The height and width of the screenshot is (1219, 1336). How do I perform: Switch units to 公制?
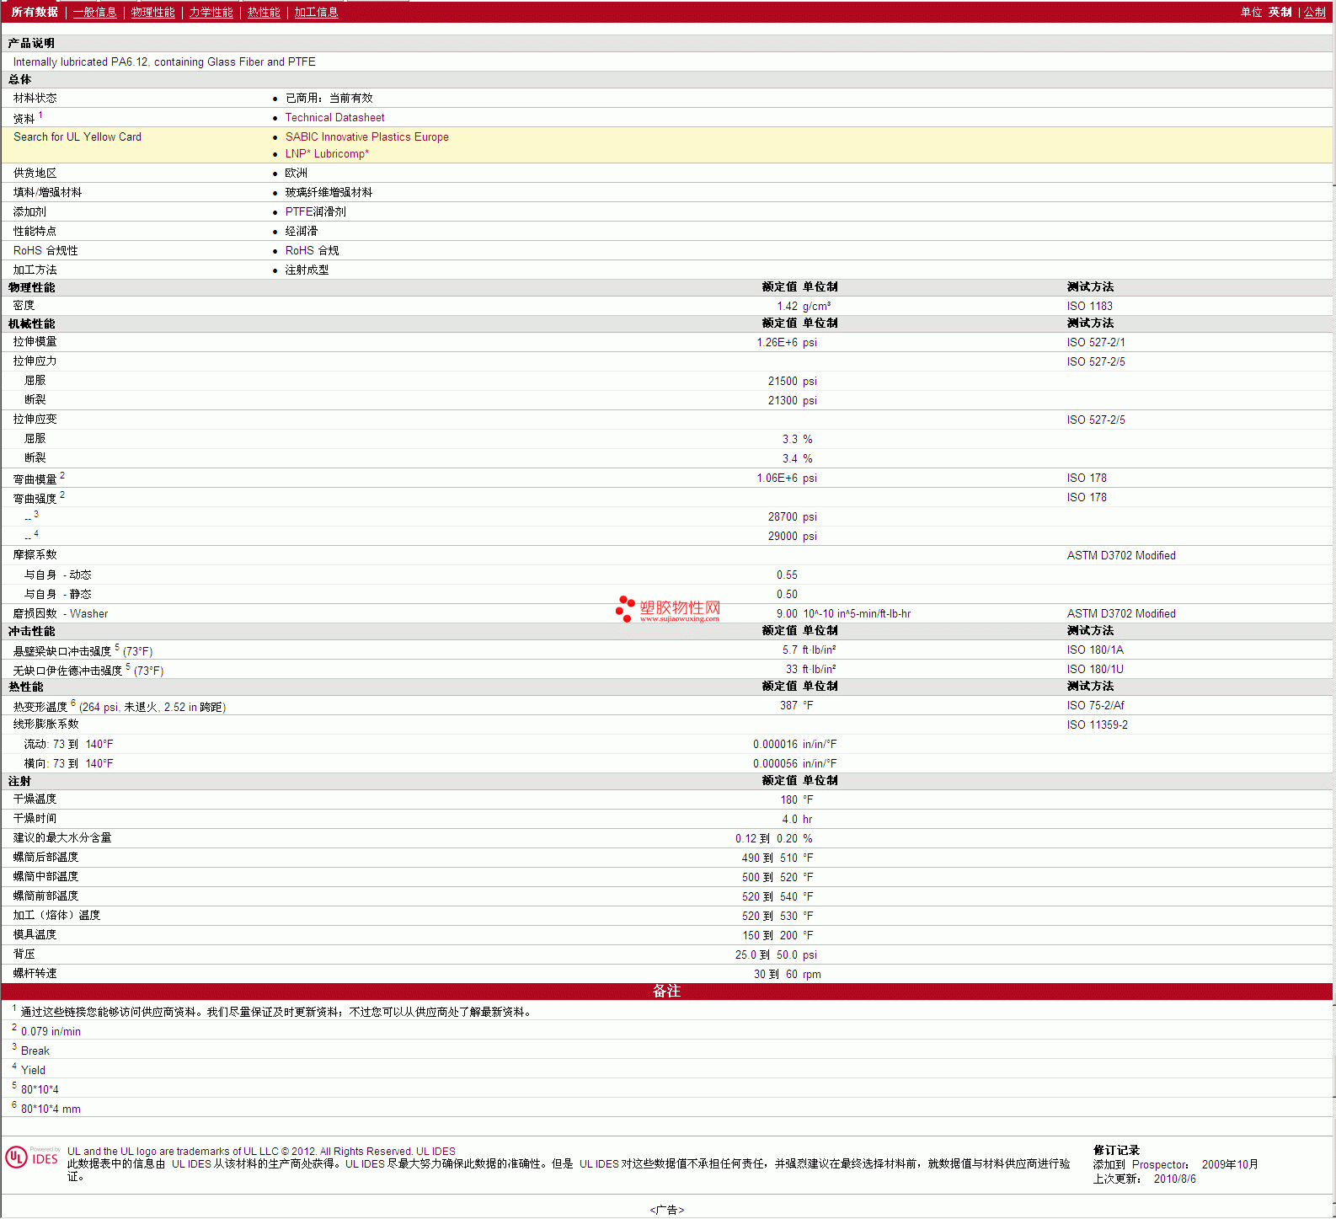point(1315,12)
